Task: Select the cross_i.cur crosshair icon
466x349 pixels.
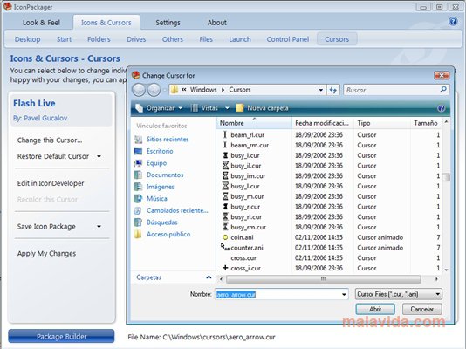Action: tap(225, 268)
